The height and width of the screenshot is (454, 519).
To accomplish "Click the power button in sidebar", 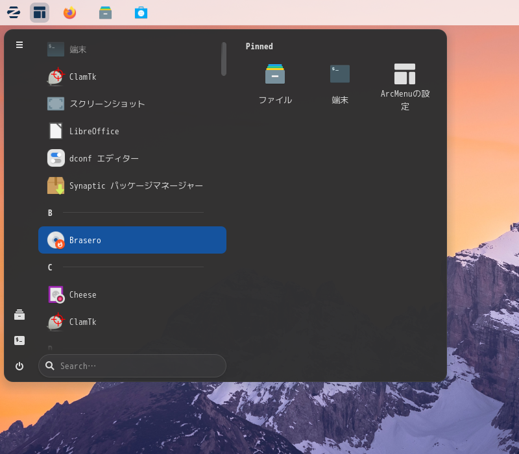I will (19, 366).
